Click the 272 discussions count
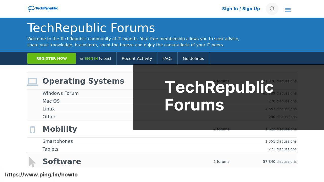The width and height of the screenshot is (324, 182). coord(282,149)
